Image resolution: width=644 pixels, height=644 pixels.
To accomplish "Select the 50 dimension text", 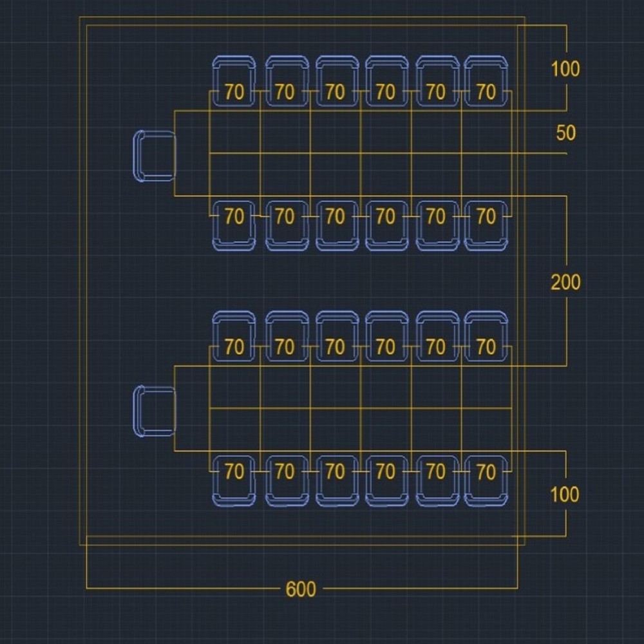I will point(565,133).
